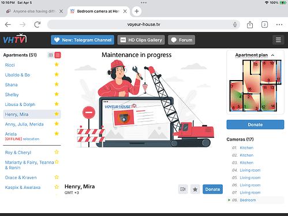Toggle favorite star for Libusa & Dolph
The height and width of the screenshot is (216, 288).
click(x=57, y=104)
